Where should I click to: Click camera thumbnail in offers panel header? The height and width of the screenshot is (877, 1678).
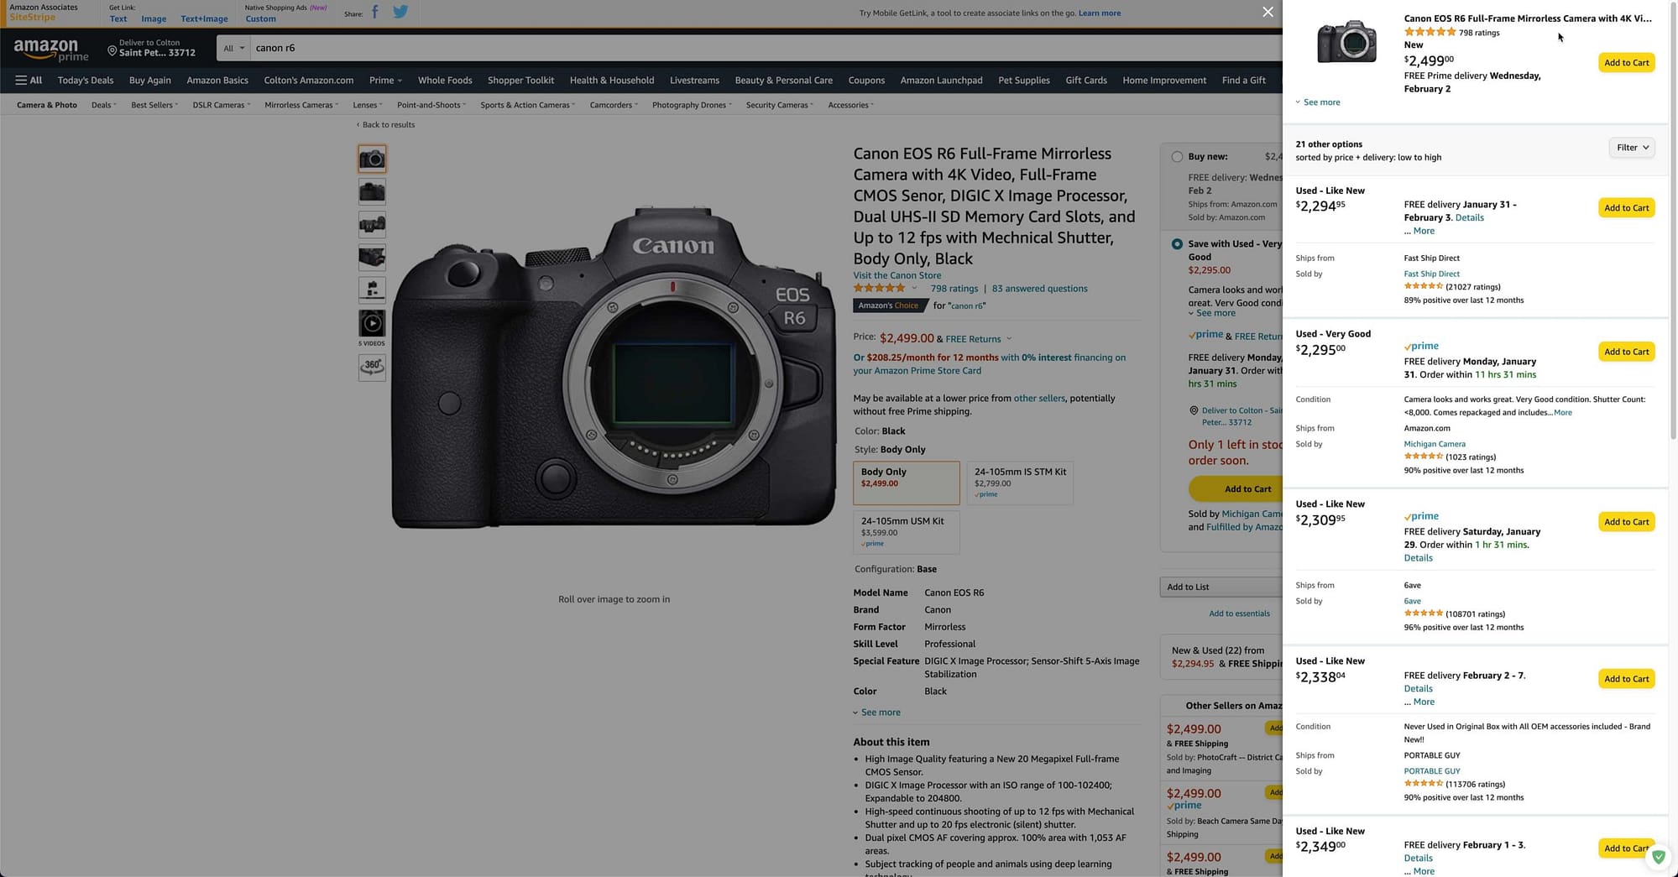(1346, 40)
